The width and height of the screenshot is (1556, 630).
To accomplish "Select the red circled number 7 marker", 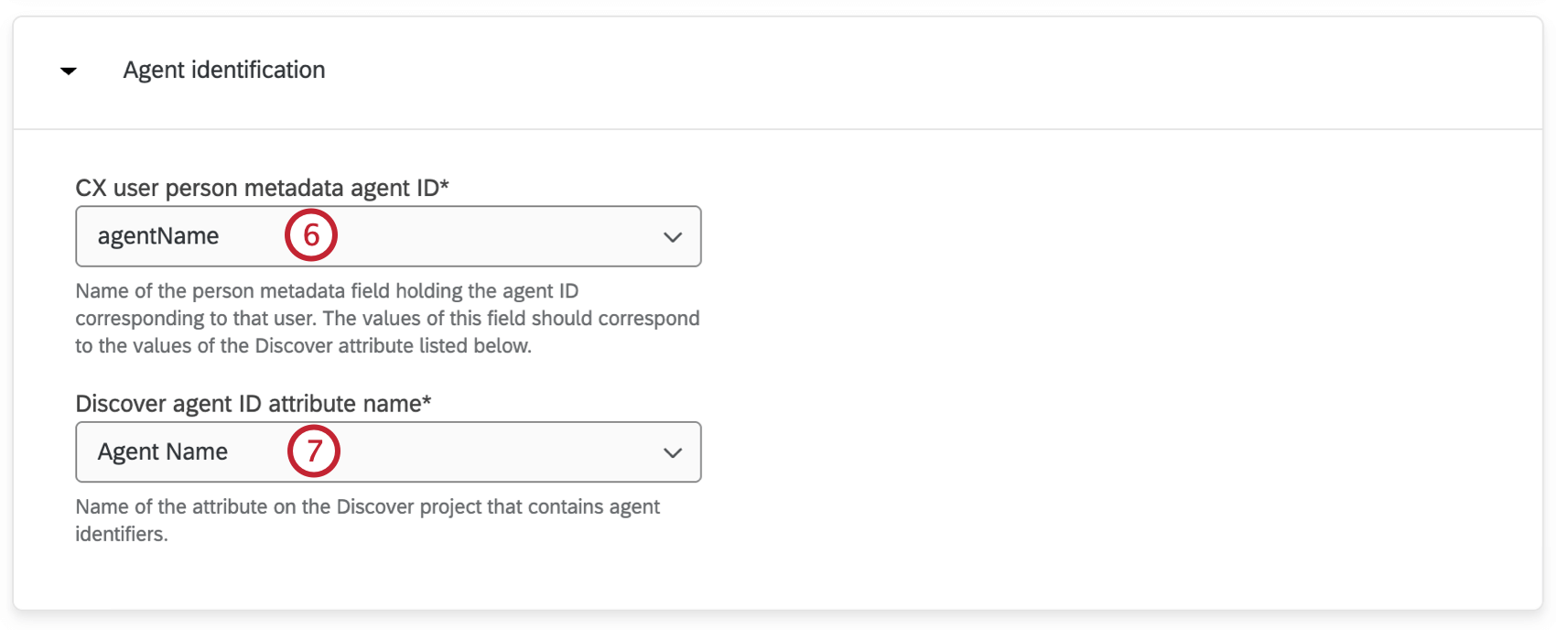I will 316,451.
